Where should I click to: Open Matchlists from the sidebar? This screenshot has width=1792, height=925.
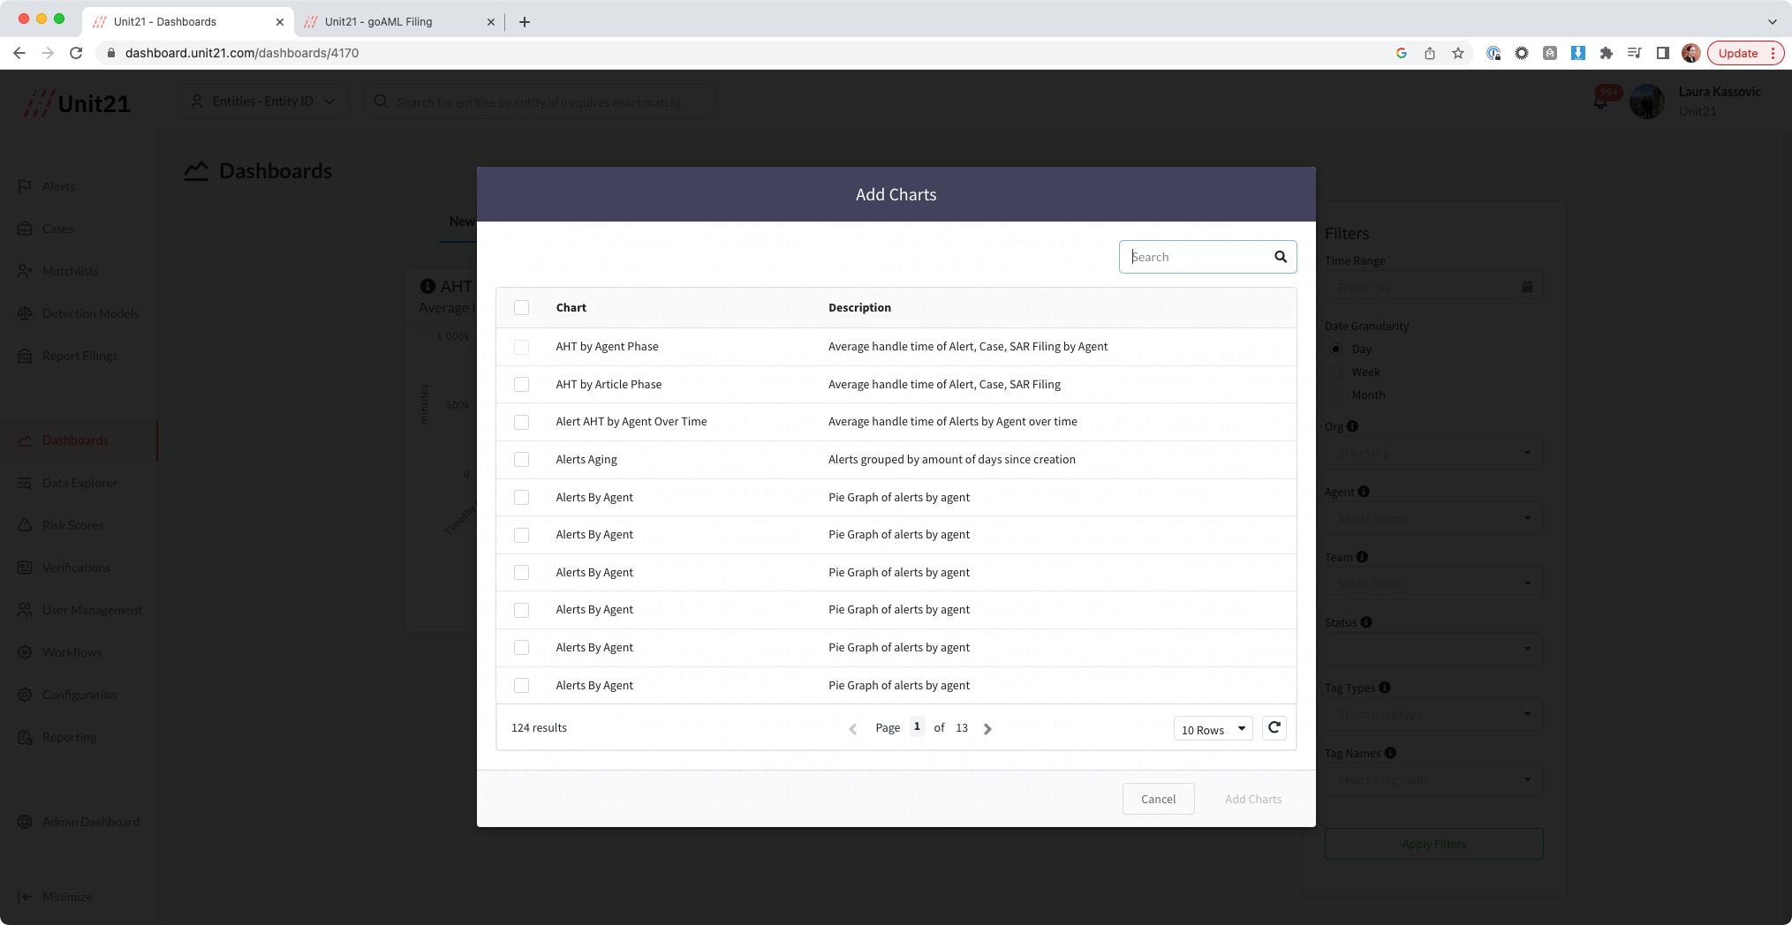point(70,271)
